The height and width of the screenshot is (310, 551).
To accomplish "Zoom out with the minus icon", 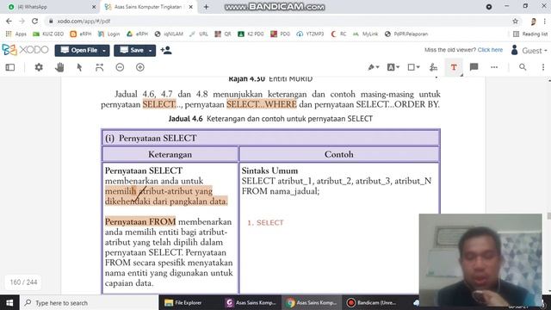I will 120,67.
